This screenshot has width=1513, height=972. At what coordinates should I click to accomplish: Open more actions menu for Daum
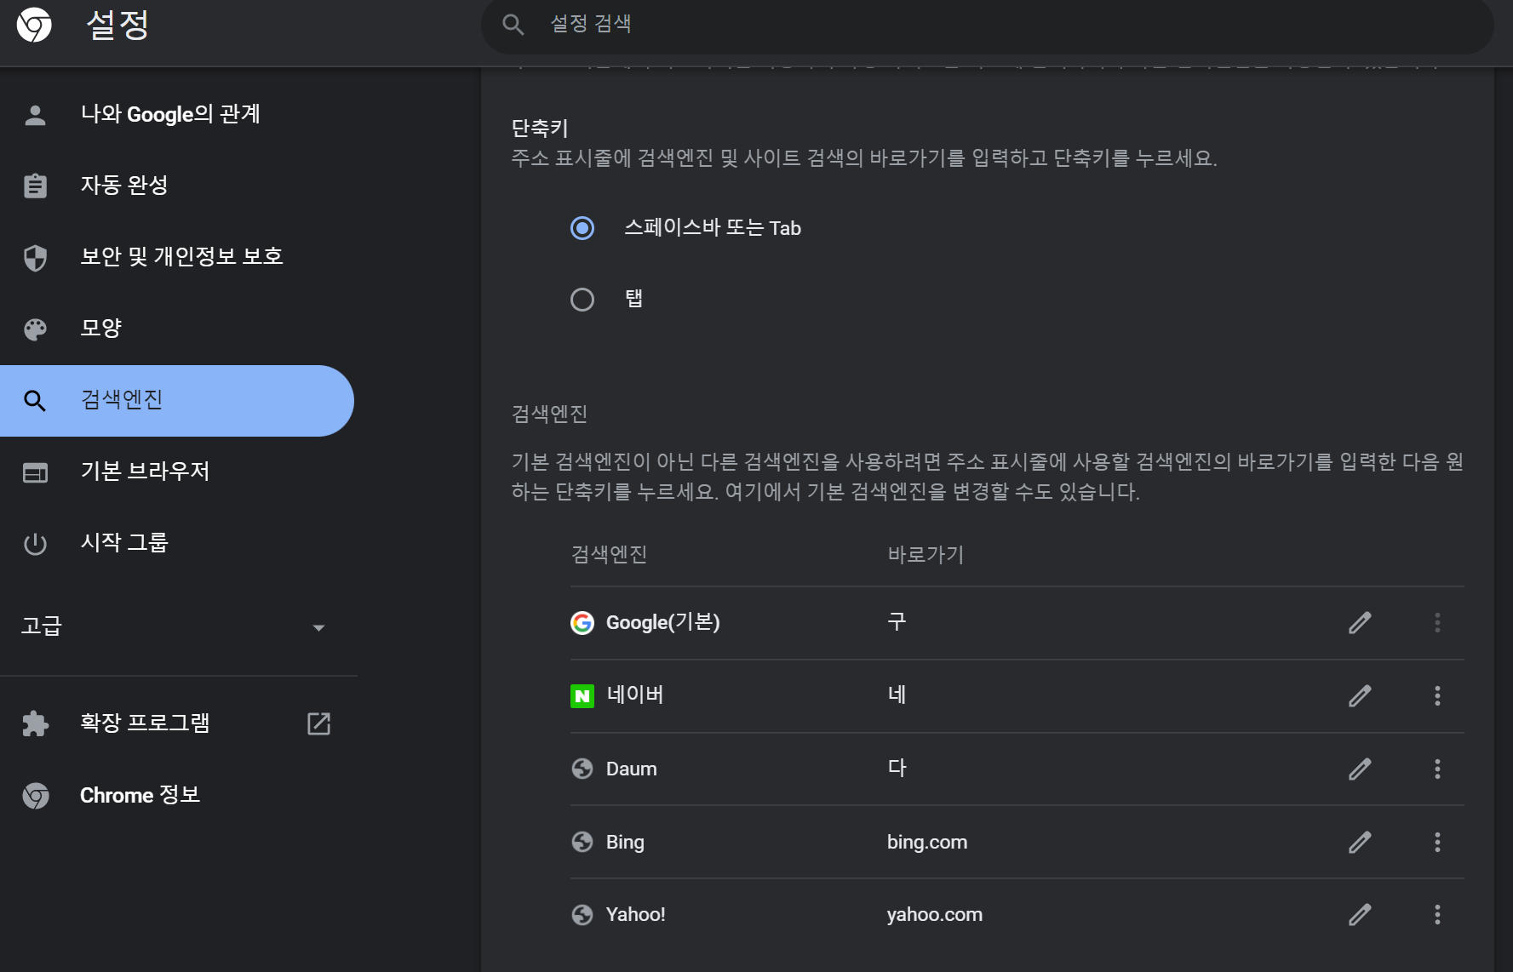click(x=1437, y=769)
